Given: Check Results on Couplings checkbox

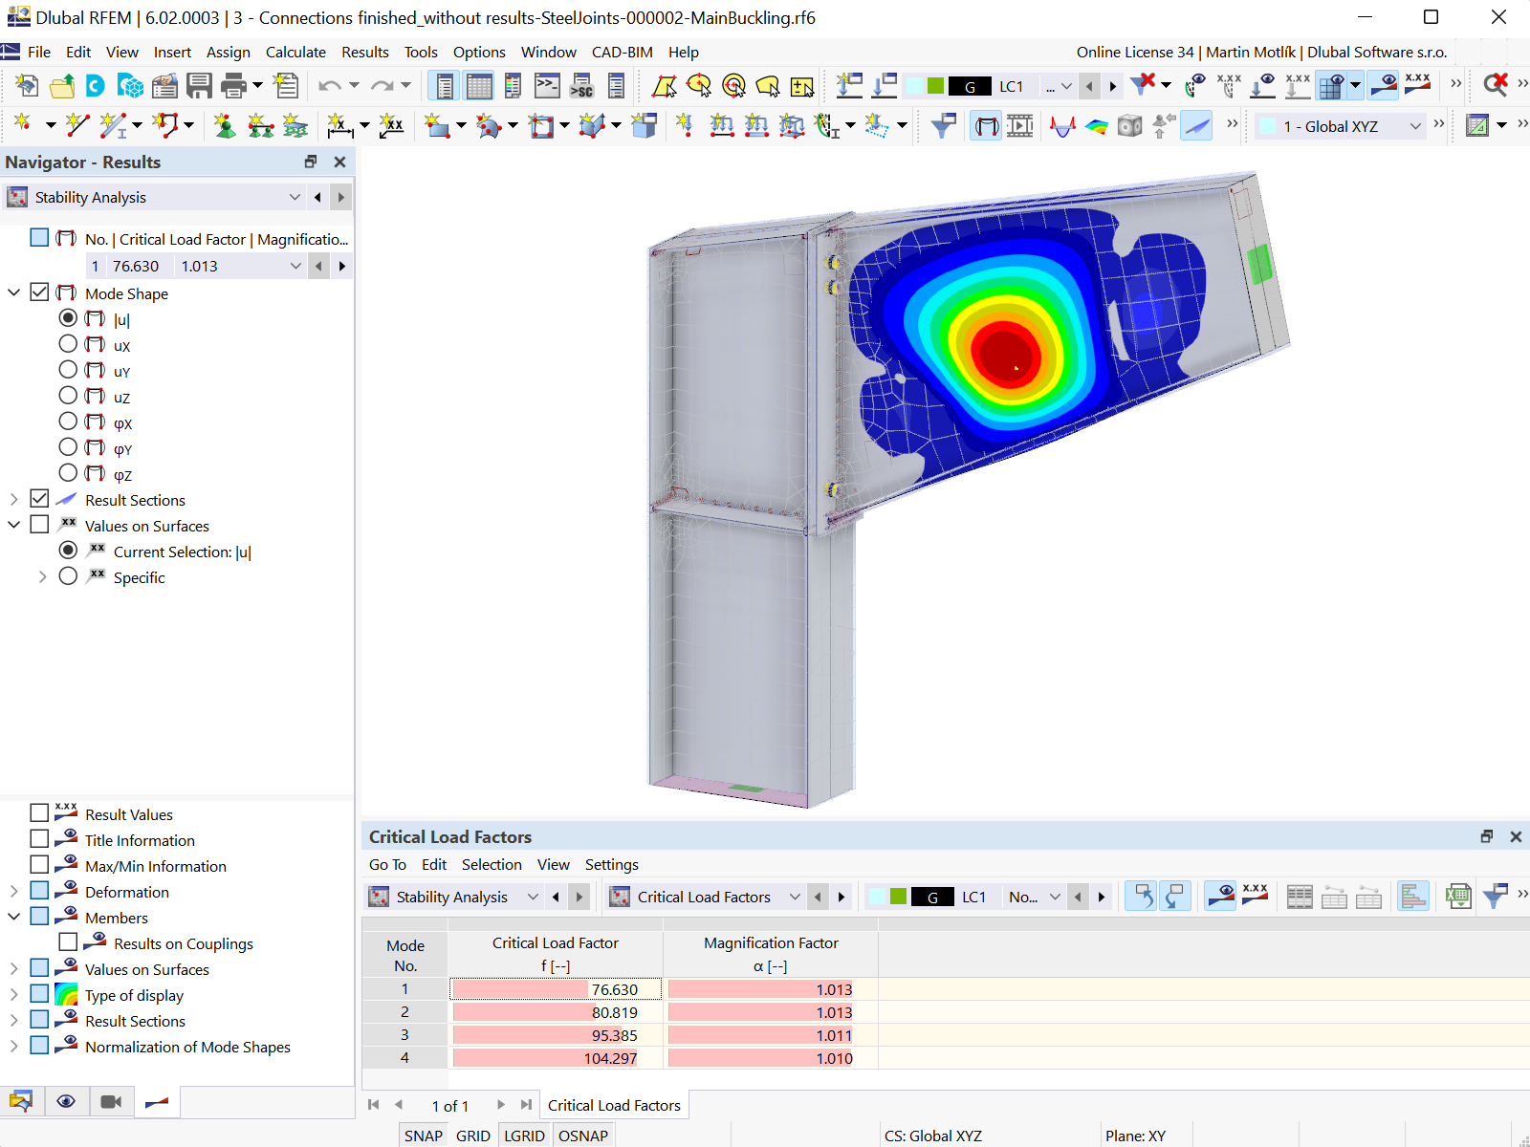Looking at the screenshot, I should point(68,942).
